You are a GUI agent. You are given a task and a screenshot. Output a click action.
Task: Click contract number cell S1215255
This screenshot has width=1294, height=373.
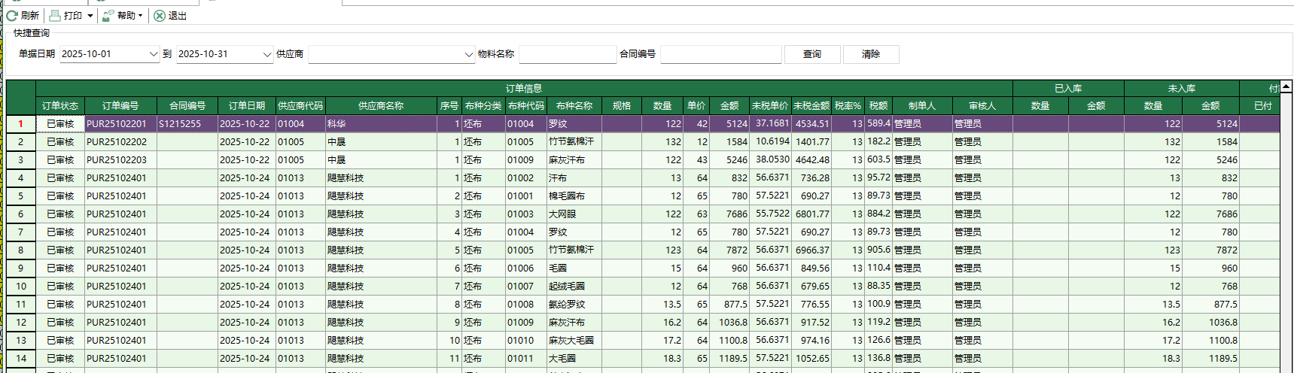pyautogui.click(x=180, y=124)
